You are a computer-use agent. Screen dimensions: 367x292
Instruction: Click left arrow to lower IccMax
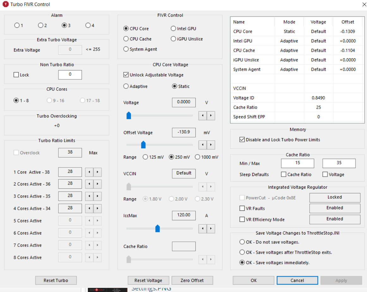pyautogui.click(x=202, y=228)
